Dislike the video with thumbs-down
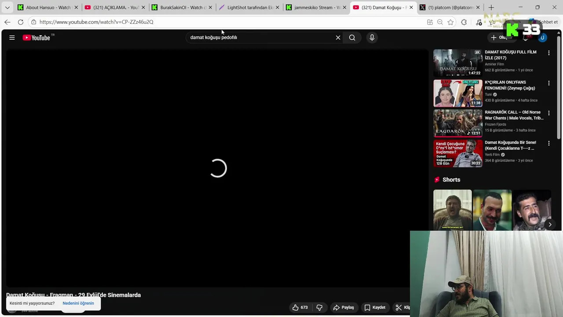 [320, 307]
